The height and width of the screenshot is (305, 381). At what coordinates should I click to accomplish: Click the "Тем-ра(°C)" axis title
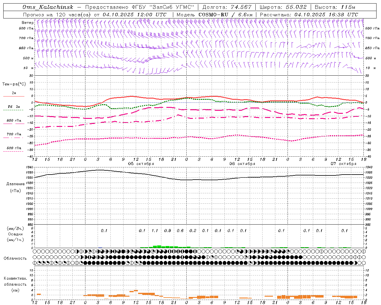(x=14, y=84)
